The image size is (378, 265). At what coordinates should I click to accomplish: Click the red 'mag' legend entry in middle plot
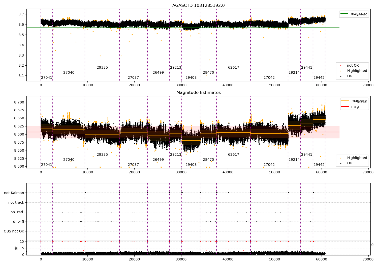pos(350,107)
